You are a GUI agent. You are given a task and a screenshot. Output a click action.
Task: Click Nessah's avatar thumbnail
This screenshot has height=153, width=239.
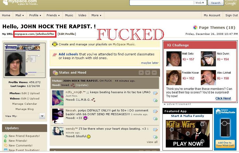(x=58, y=116)
